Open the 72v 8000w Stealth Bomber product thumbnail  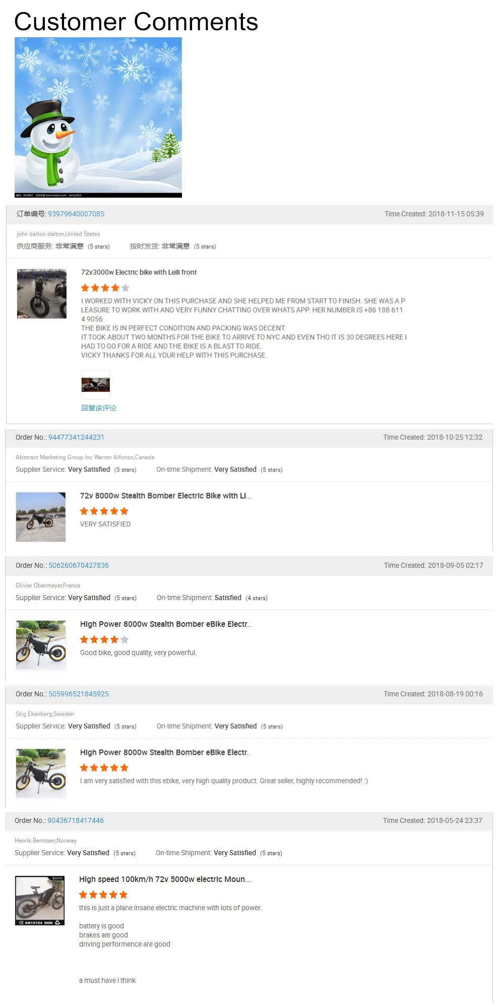tap(41, 517)
